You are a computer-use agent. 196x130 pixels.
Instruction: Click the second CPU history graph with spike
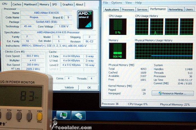tap(157, 27)
